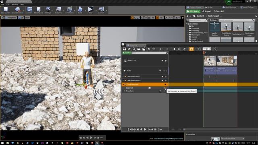
Task: Open the Blueprints toolbar icon
Action: point(58,10)
